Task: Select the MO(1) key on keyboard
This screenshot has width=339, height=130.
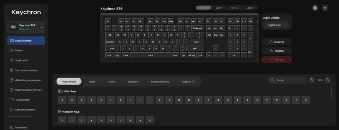Action: coord(192,55)
